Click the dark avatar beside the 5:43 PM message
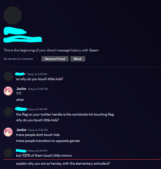Viewport: 161px width, 169px height. coord(8,153)
